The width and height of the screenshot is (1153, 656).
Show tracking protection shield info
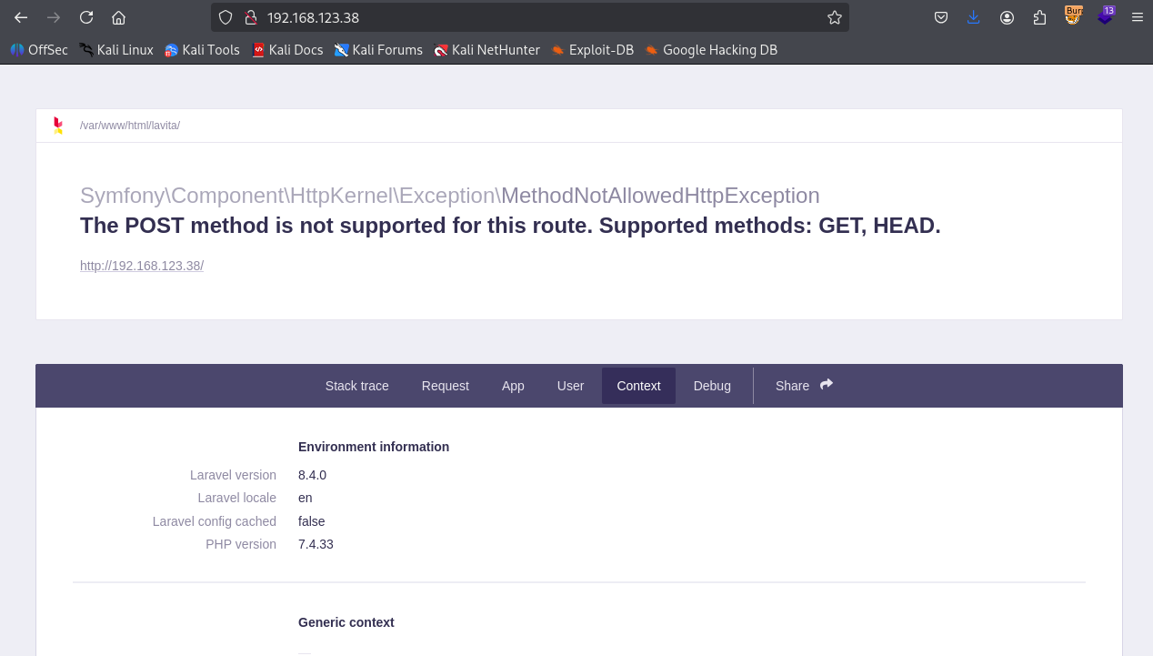(x=226, y=17)
